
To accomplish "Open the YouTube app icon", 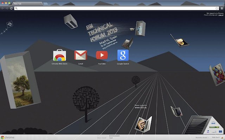I will pyautogui.click(x=102, y=55).
